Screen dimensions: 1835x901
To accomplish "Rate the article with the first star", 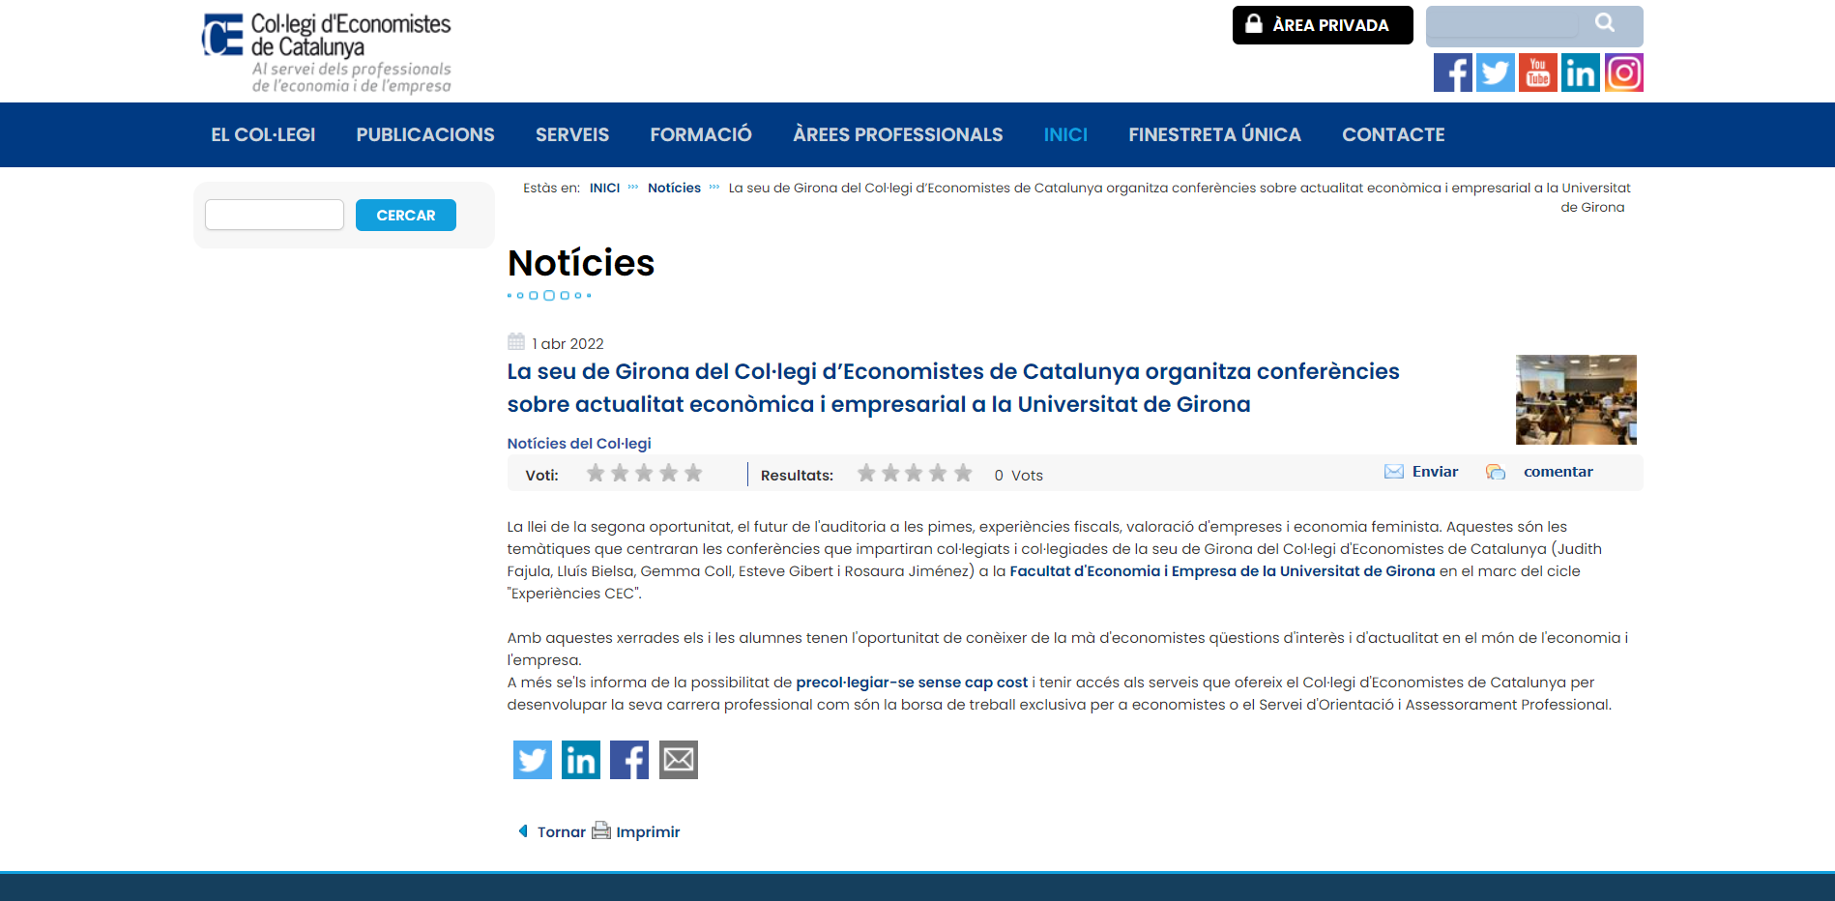I will point(596,474).
